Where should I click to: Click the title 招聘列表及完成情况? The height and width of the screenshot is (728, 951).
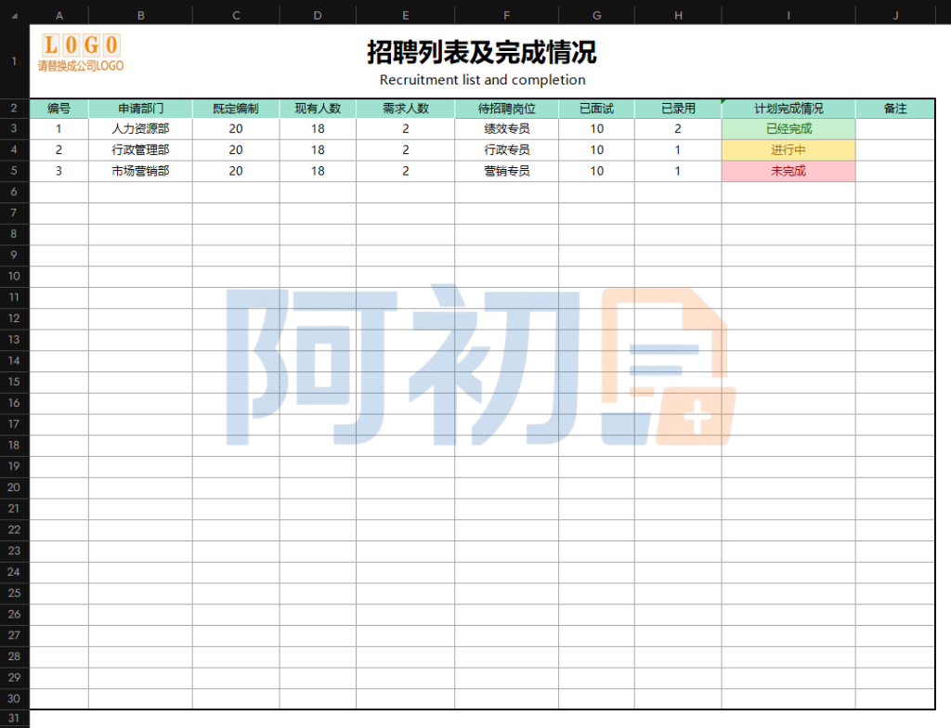point(482,52)
